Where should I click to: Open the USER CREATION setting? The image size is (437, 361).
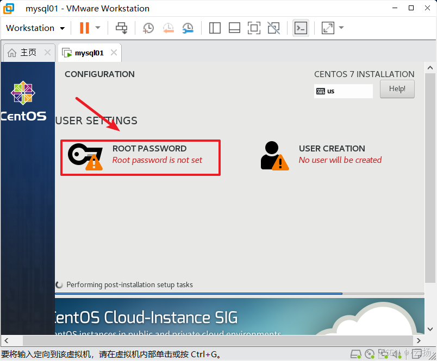coord(321,156)
